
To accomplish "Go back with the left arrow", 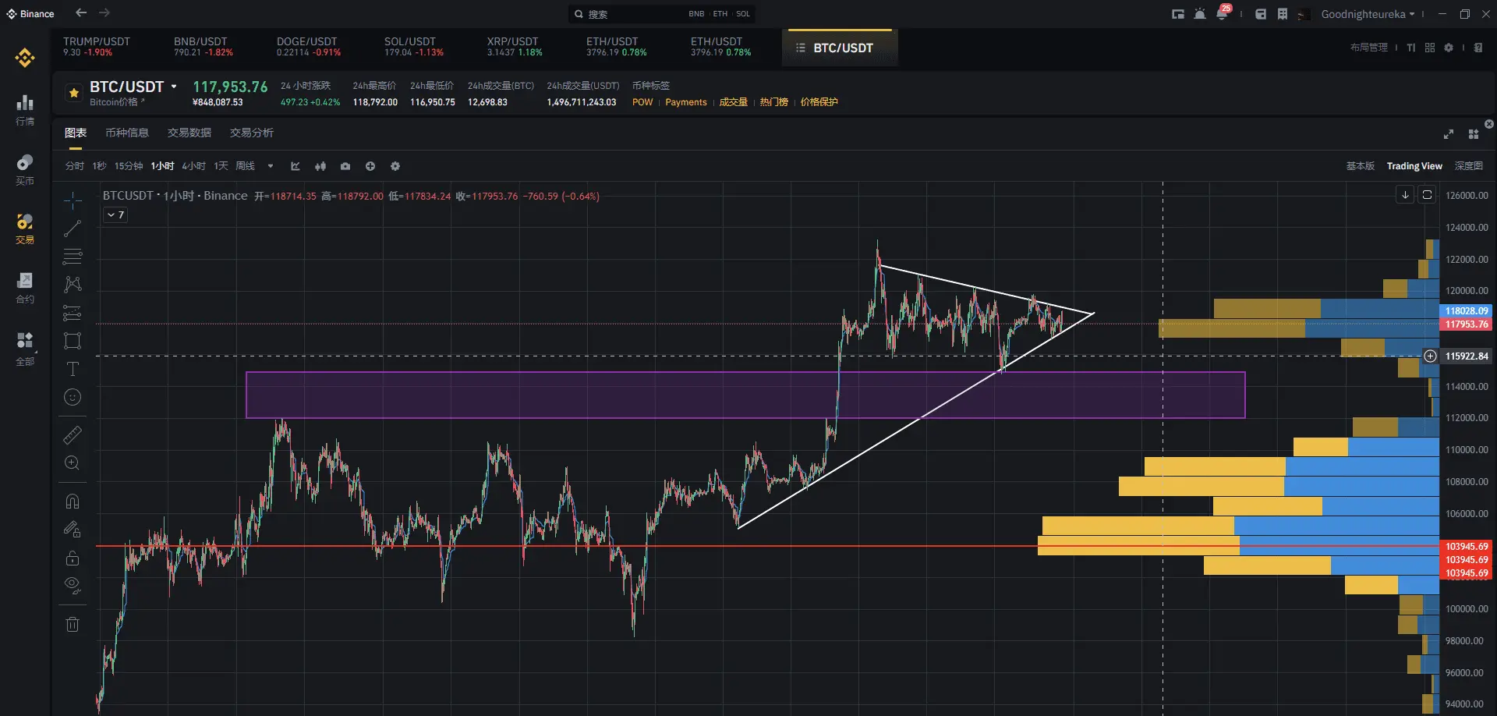I will (x=81, y=13).
